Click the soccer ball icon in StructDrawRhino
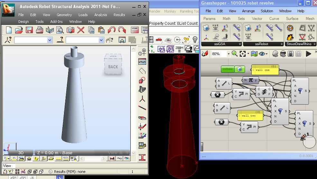 click(x=290, y=28)
